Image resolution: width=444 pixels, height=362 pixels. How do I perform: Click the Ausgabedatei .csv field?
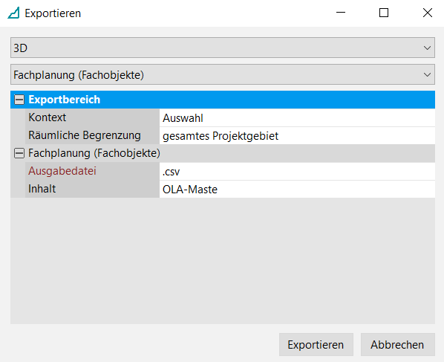pyautogui.click(x=297, y=172)
